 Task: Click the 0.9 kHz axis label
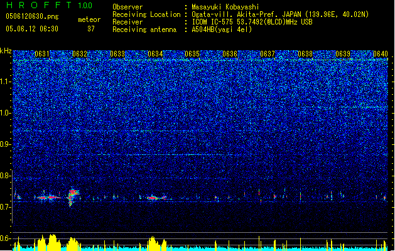click(5, 144)
